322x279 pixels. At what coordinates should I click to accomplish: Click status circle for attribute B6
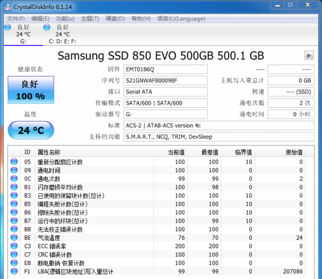[x=14, y=212]
